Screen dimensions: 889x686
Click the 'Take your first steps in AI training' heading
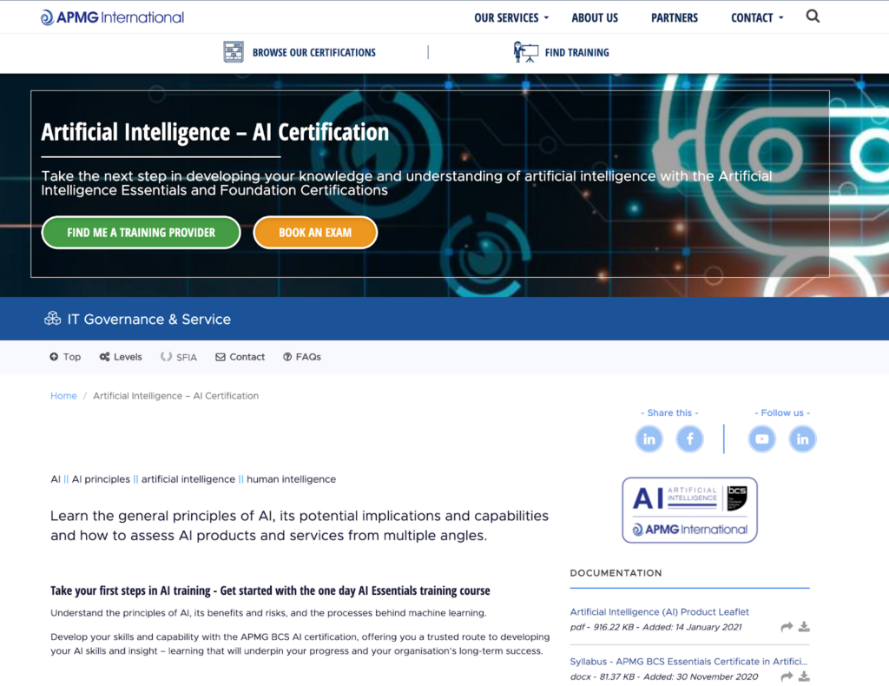click(270, 590)
